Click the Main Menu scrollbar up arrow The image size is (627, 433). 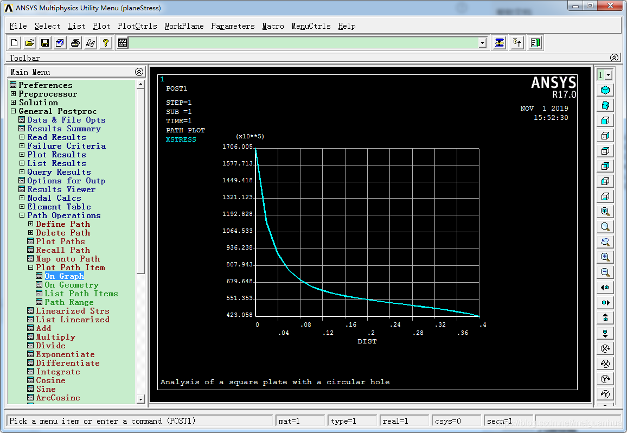coord(140,84)
